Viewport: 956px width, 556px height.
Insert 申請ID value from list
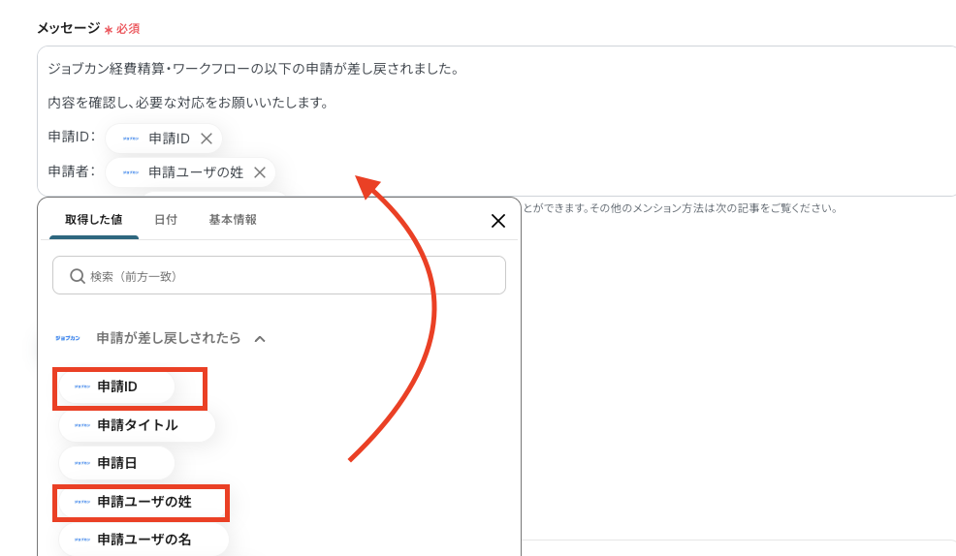(117, 386)
